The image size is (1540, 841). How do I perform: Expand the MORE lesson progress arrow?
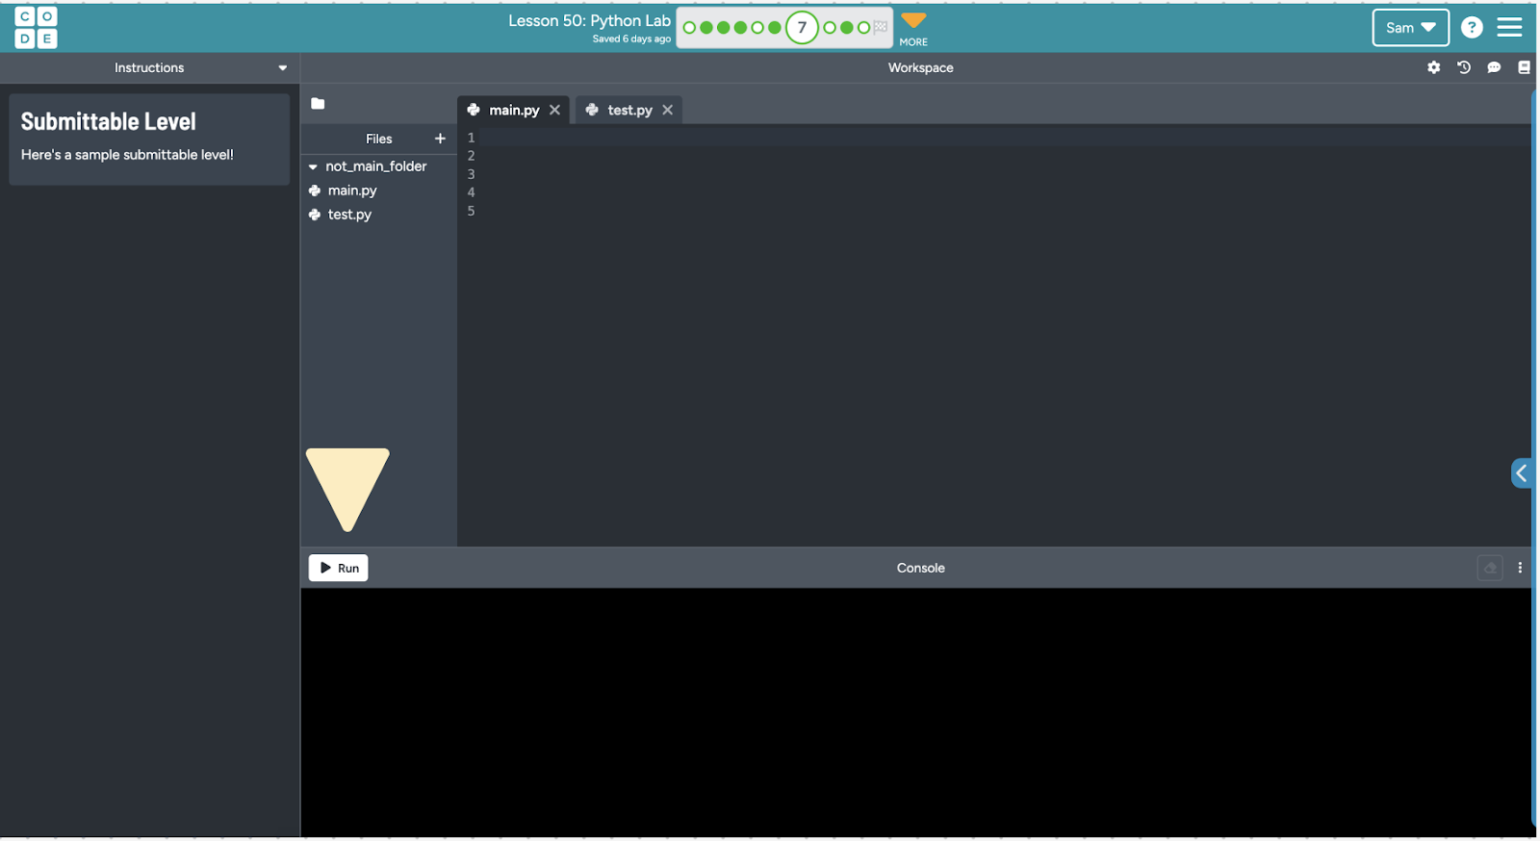912,21
